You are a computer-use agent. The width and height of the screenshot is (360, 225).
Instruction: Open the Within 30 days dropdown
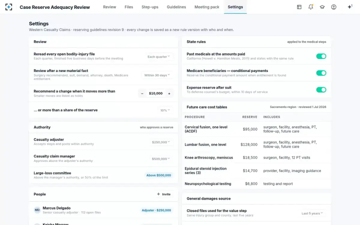pos(157,75)
